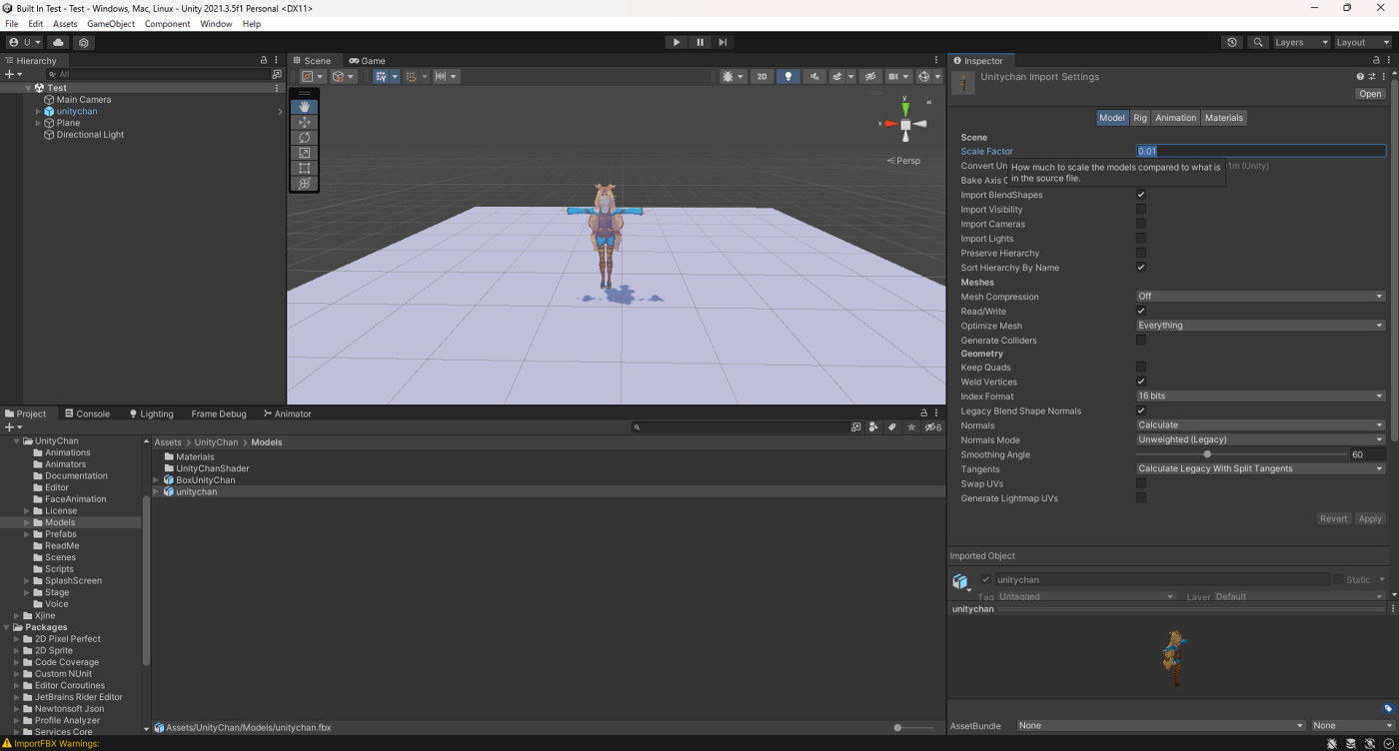Switch to the Animation import tab

(x=1175, y=118)
